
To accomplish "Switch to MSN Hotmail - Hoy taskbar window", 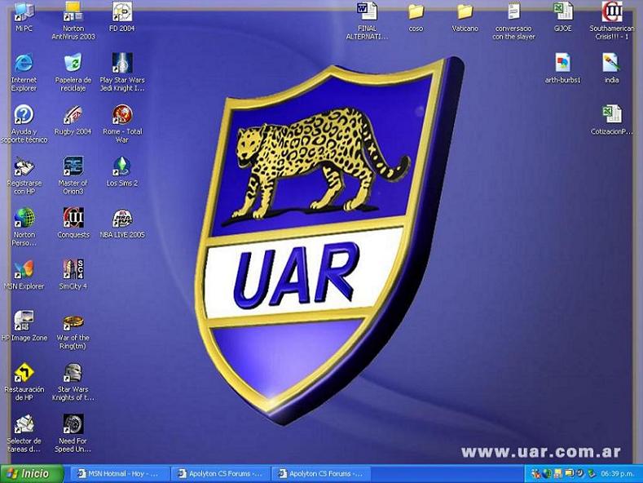I will coord(119,473).
